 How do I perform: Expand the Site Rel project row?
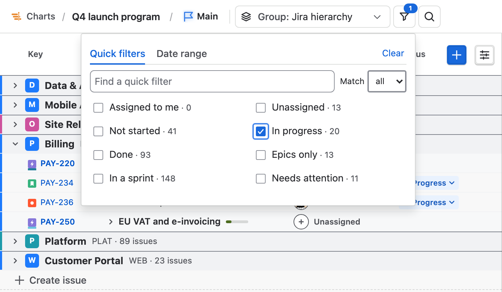(15, 124)
